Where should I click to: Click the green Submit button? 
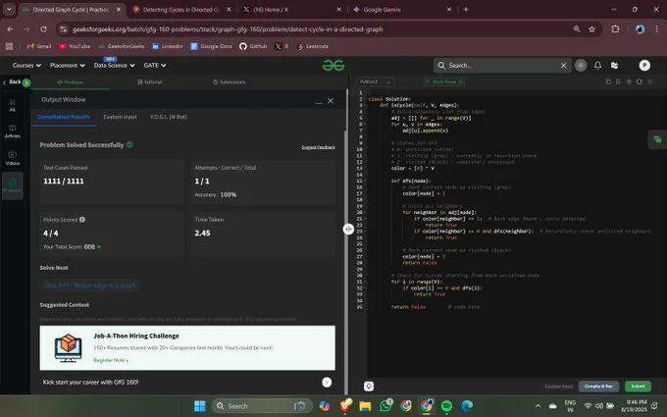(638, 387)
